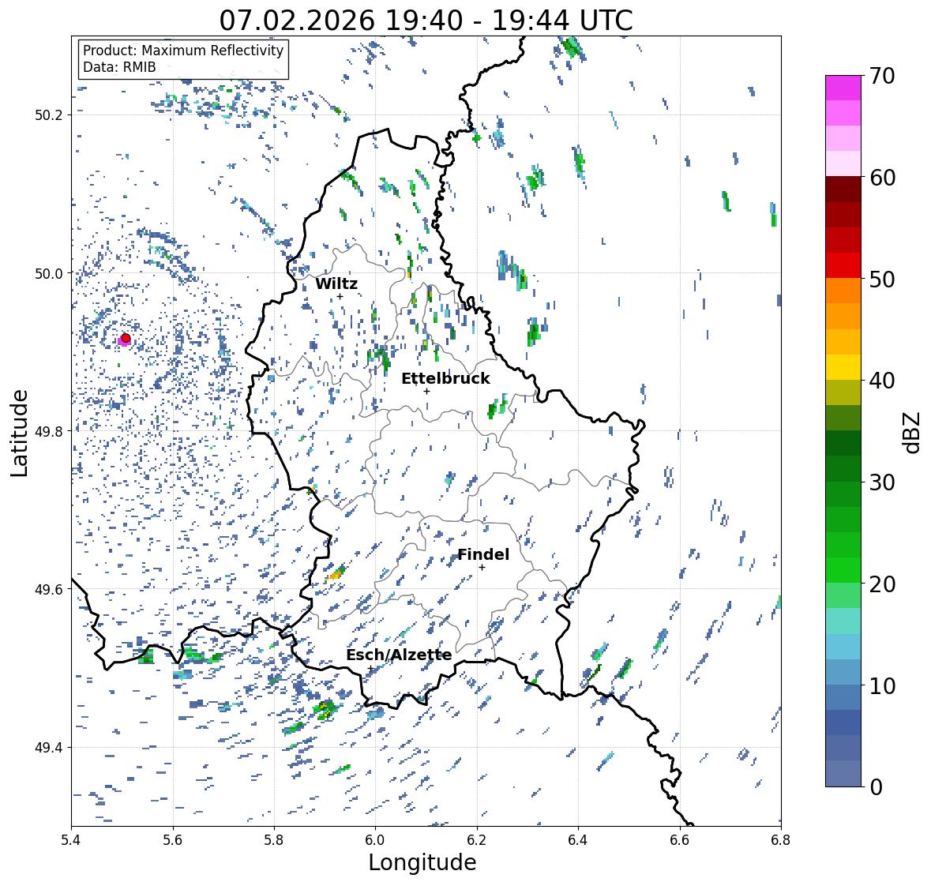
Task: Click the bright green colorbar segment above 20
Action: click(x=843, y=570)
